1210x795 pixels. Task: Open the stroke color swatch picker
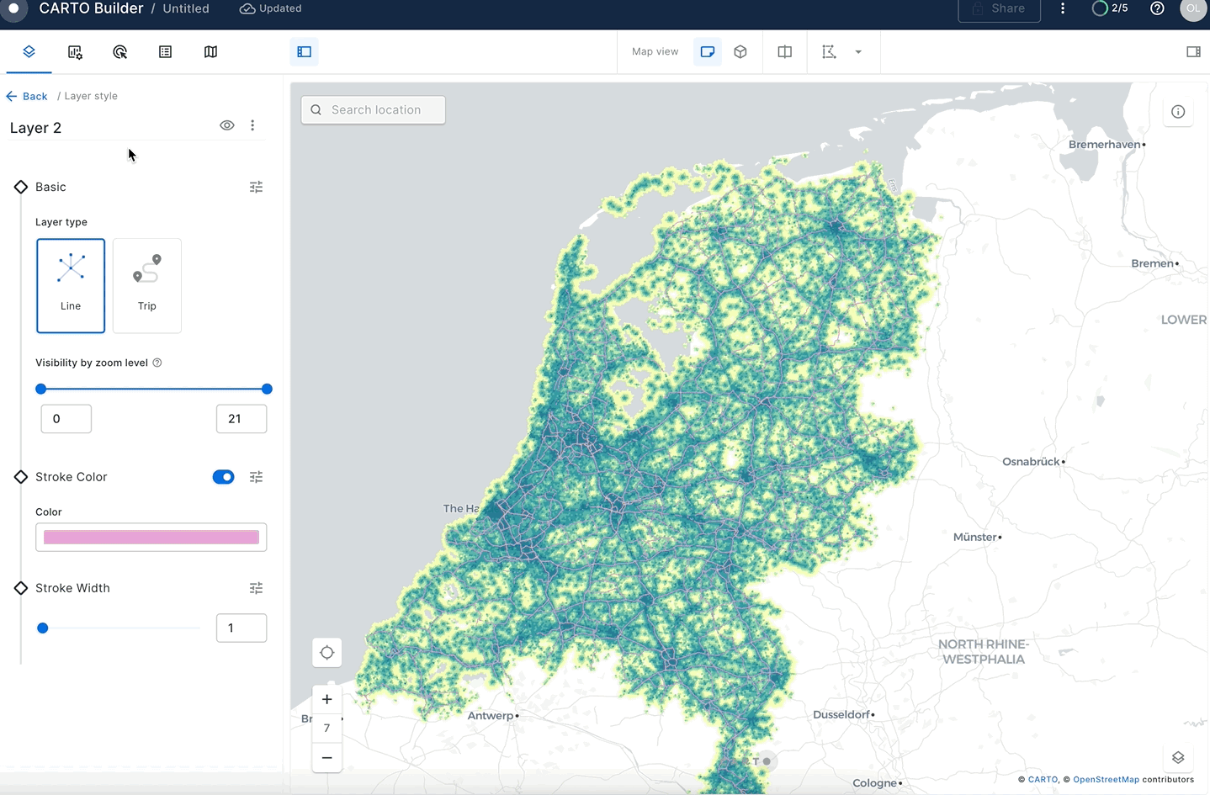pyautogui.click(x=151, y=537)
